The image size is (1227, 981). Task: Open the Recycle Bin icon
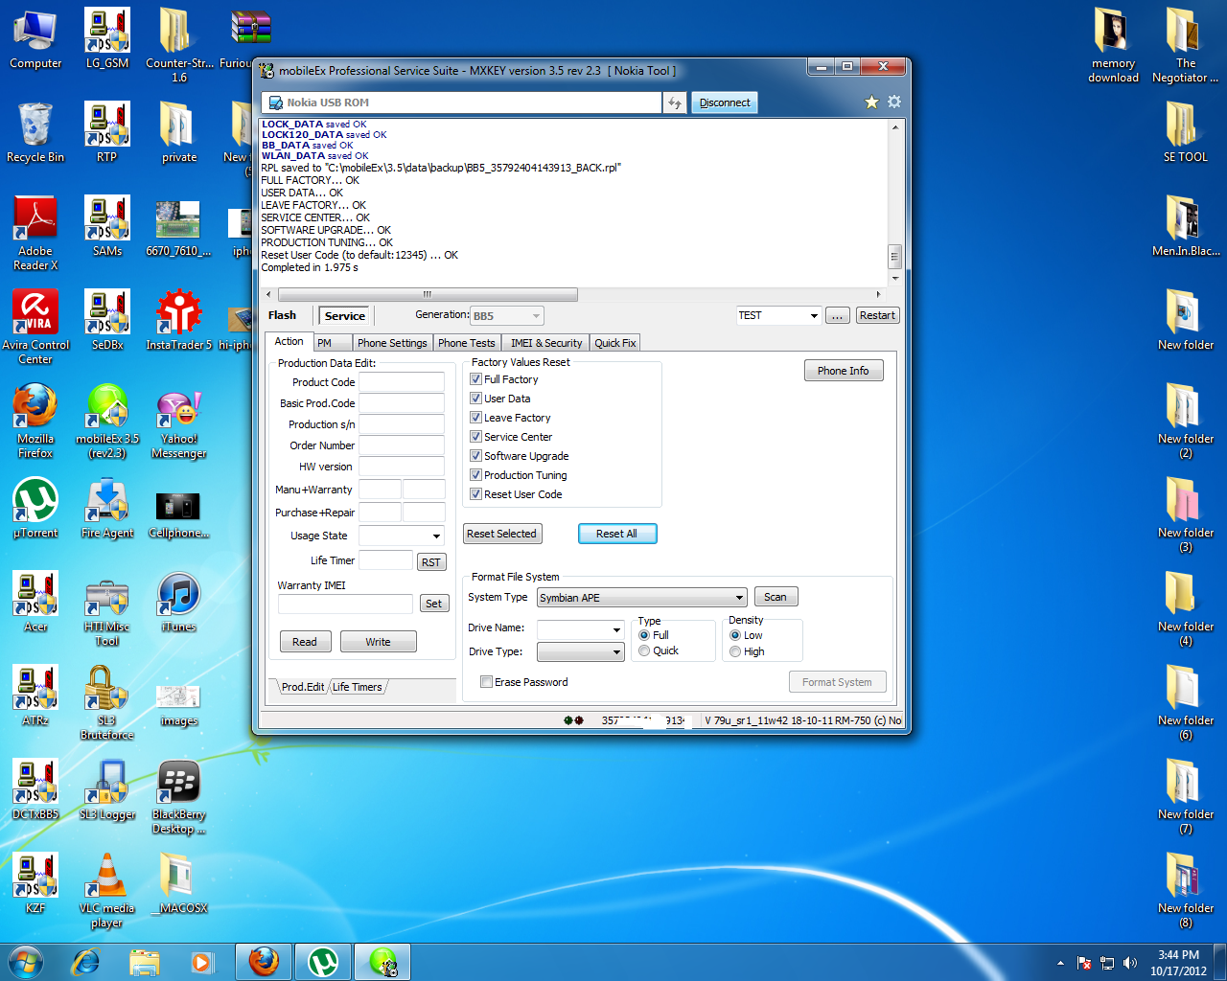[35, 133]
